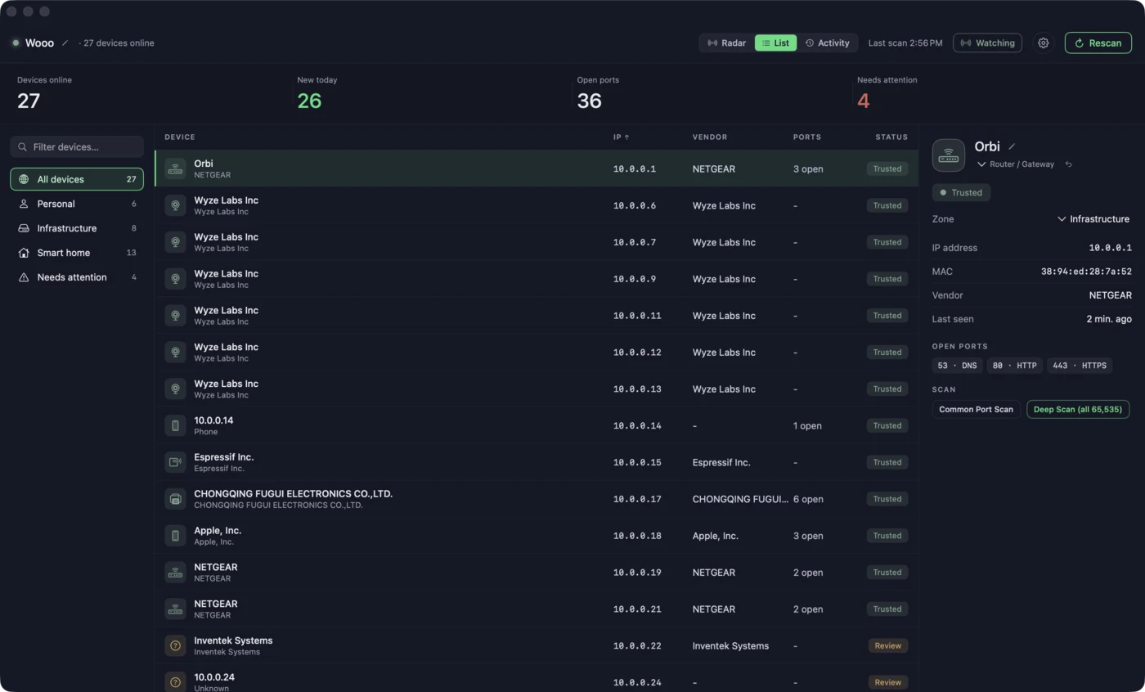Click the 1 open cell for 10.0.0.14

(x=807, y=425)
